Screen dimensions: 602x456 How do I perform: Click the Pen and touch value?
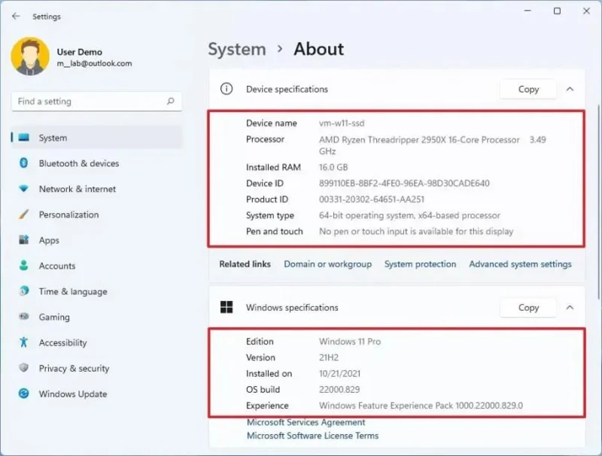pyautogui.click(x=416, y=232)
